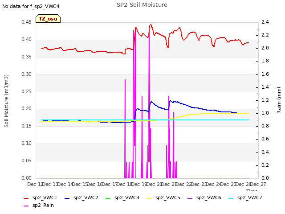The width and height of the screenshot is (285, 214).
Task: Click the sp2_Rain legend entry
Action: tap(39, 206)
